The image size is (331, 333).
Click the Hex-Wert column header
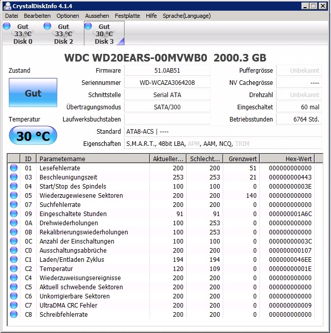coord(287,159)
